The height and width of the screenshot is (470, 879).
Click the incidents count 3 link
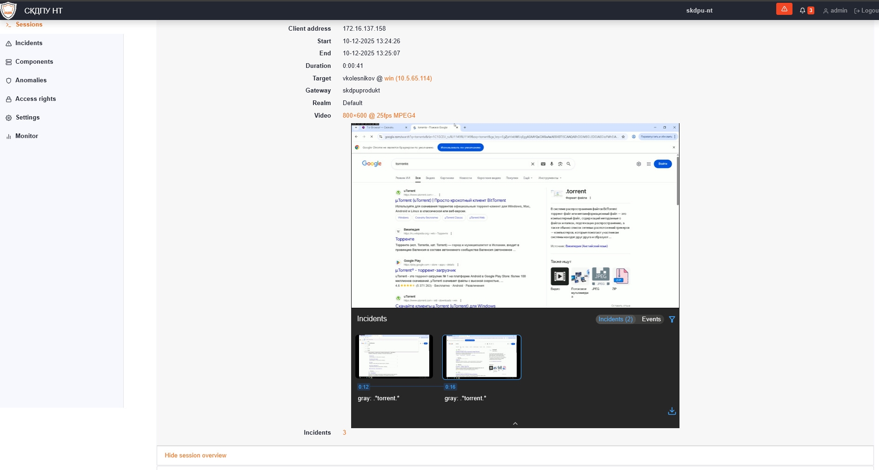point(344,433)
